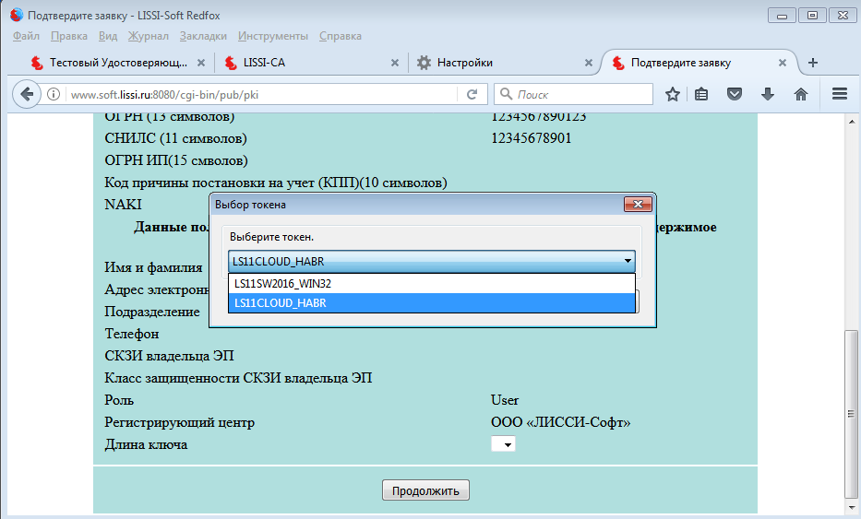Open the Файл menu

26,36
